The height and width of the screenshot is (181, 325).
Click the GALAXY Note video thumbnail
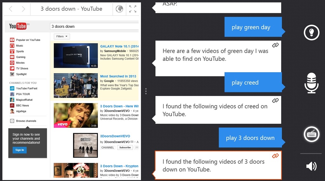coord(76,56)
